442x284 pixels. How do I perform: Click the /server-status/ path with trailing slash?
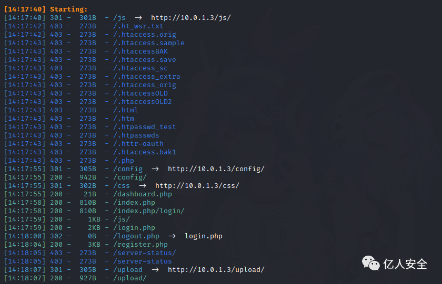[x=145, y=253]
